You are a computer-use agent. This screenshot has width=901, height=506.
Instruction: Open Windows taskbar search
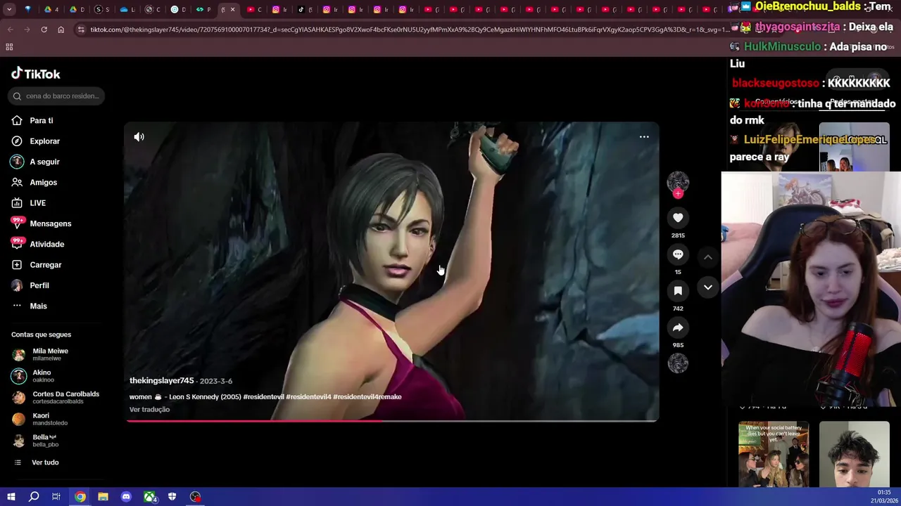point(34,497)
